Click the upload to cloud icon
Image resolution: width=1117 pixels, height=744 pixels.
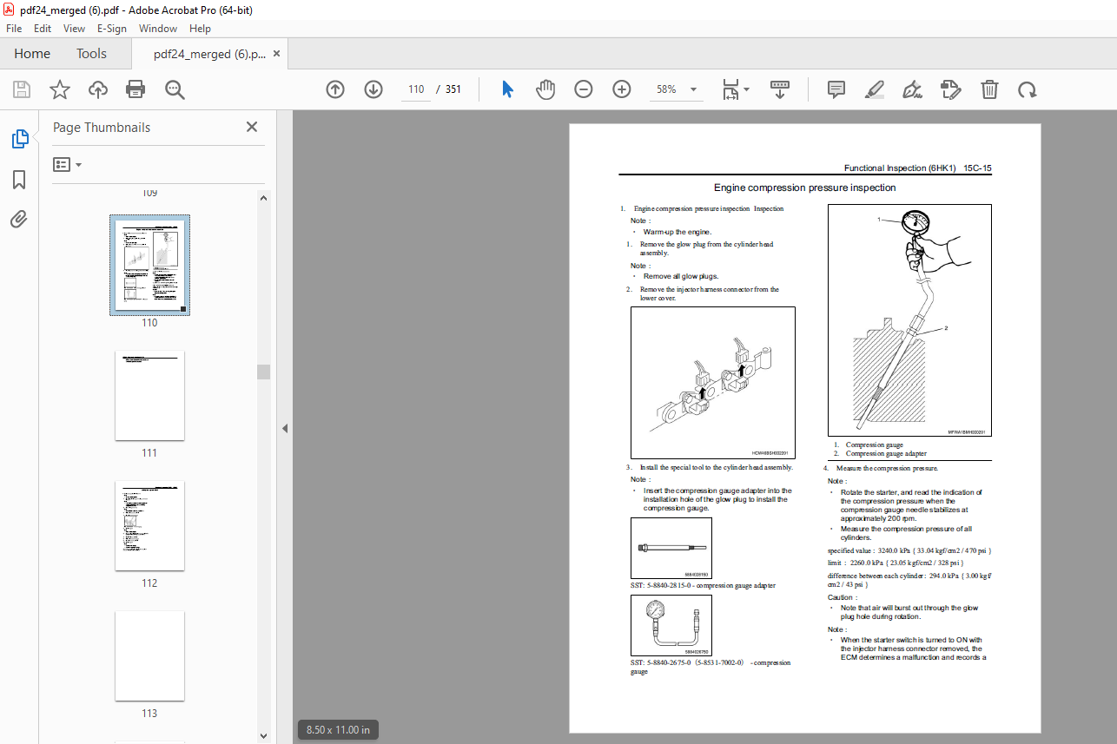[97, 89]
